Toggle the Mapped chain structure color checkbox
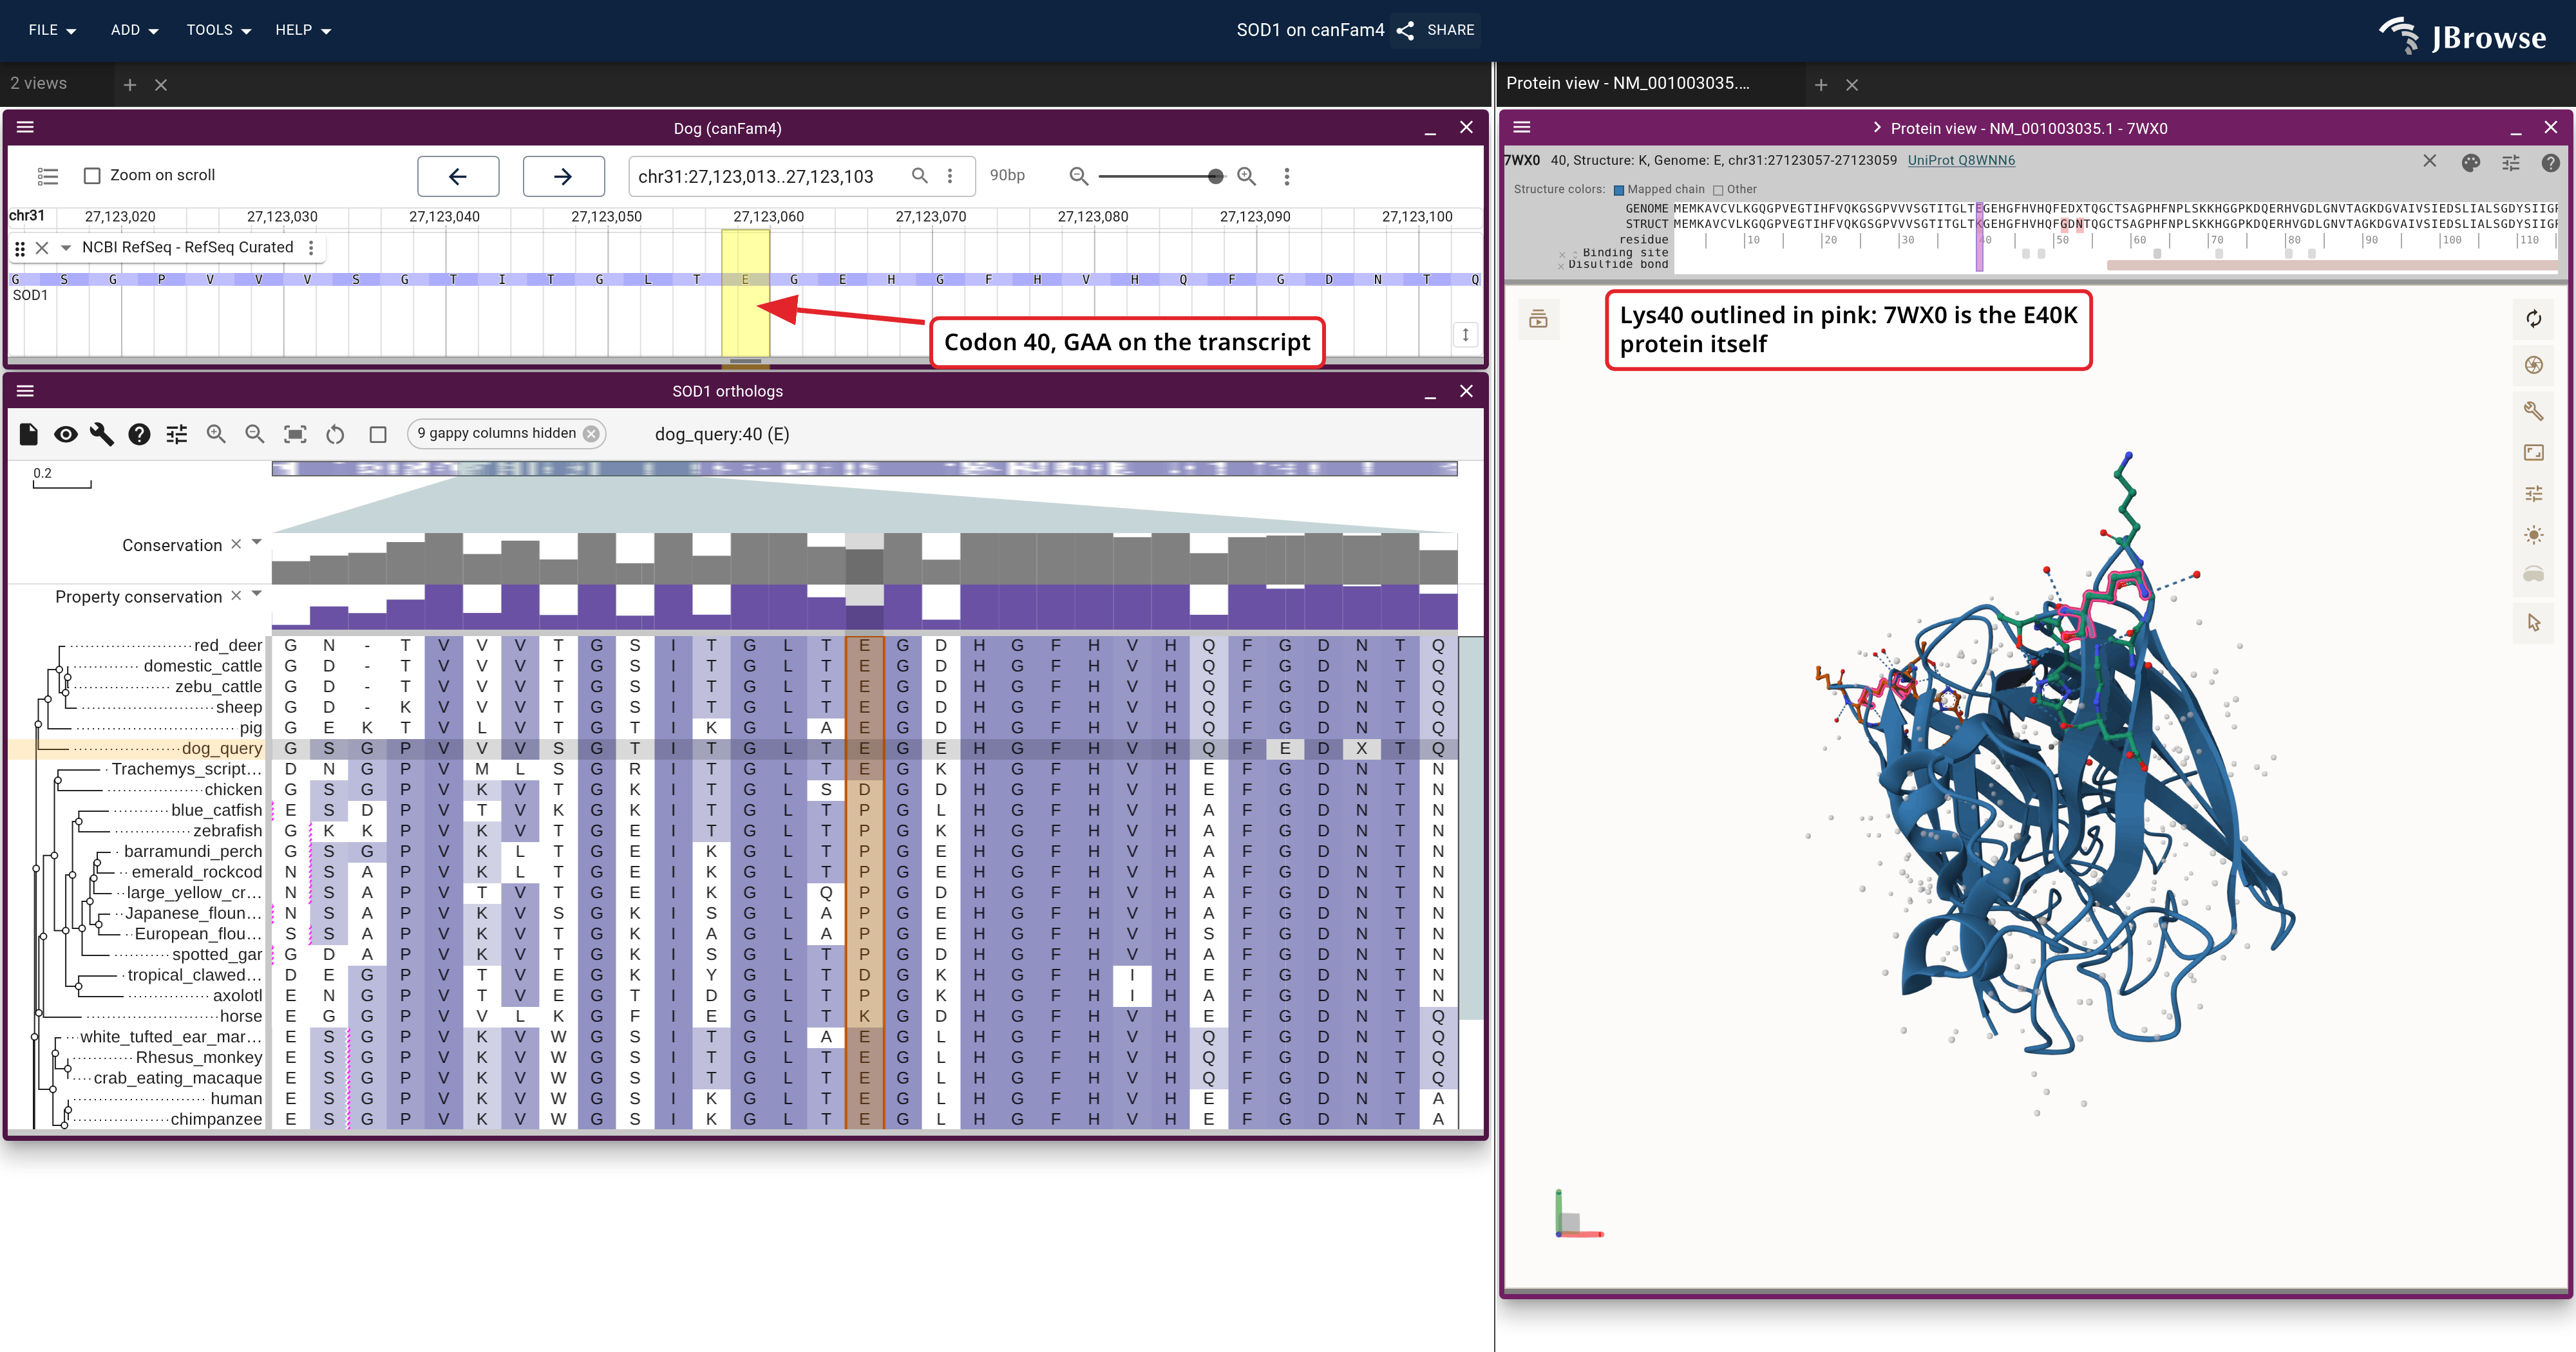The width and height of the screenshot is (2576, 1352). tap(1619, 190)
